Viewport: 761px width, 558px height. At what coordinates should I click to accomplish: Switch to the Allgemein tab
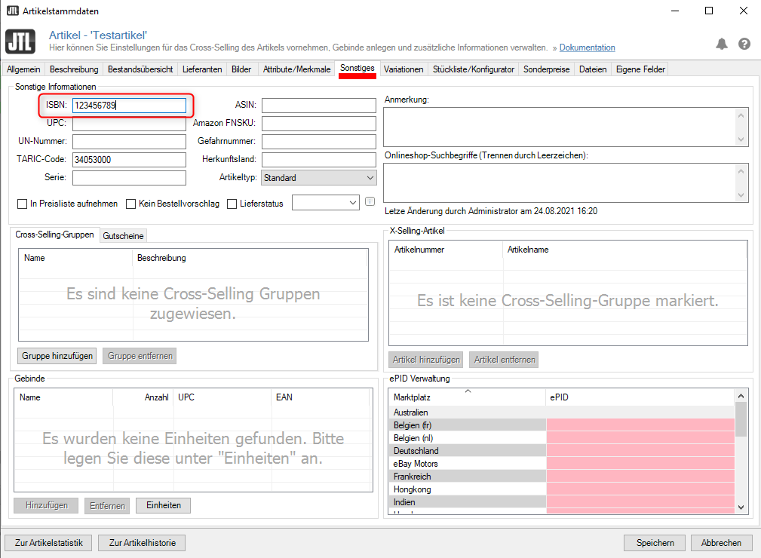pyautogui.click(x=23, y=69)
